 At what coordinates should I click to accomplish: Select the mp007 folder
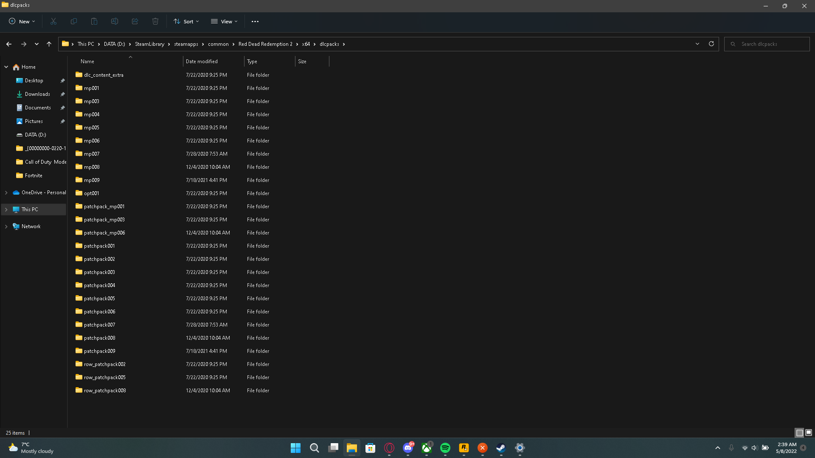92,154
